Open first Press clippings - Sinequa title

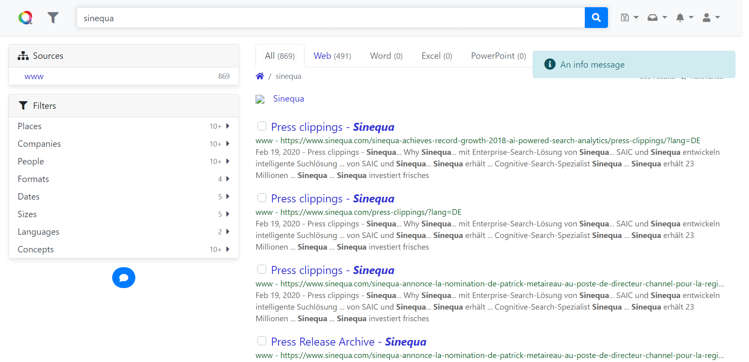coord(332,127)
